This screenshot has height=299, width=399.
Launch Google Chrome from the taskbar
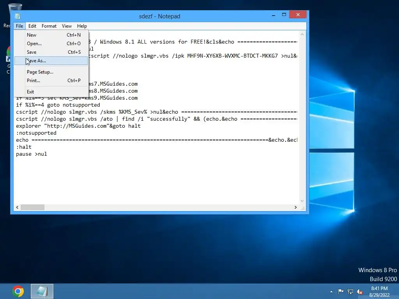[18, 291]
